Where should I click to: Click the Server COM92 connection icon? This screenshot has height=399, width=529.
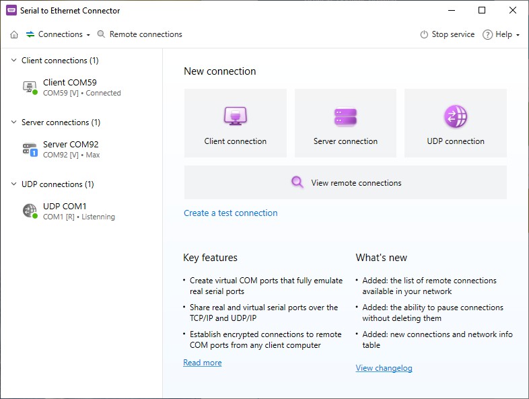coord(30,149)
